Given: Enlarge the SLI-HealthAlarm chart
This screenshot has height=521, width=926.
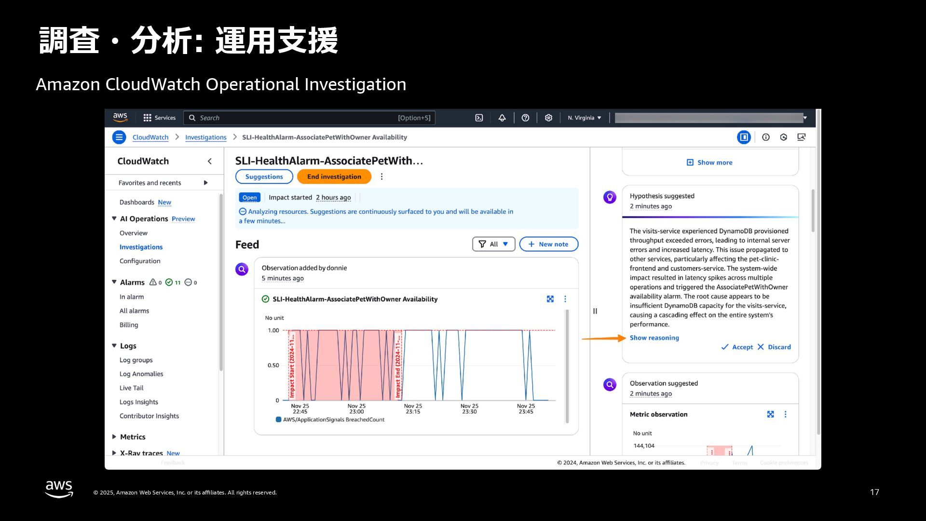Looking at the screenshot, I should point(550,299).
